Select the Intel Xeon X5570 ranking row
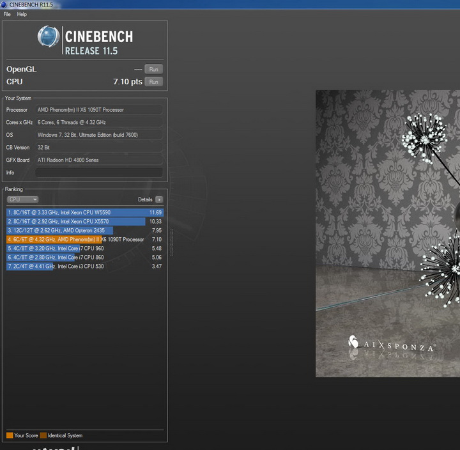460x450 pixels. [x=85, y=222]
